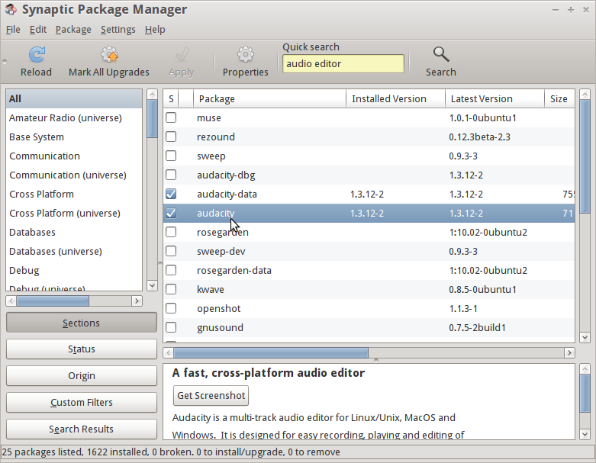The image size is (596, 463).
Task: Click the sections list scroll up arrow
Action: point(152,94)
